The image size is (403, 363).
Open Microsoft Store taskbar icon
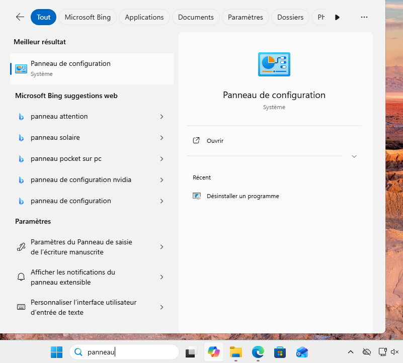click(280, 352)
